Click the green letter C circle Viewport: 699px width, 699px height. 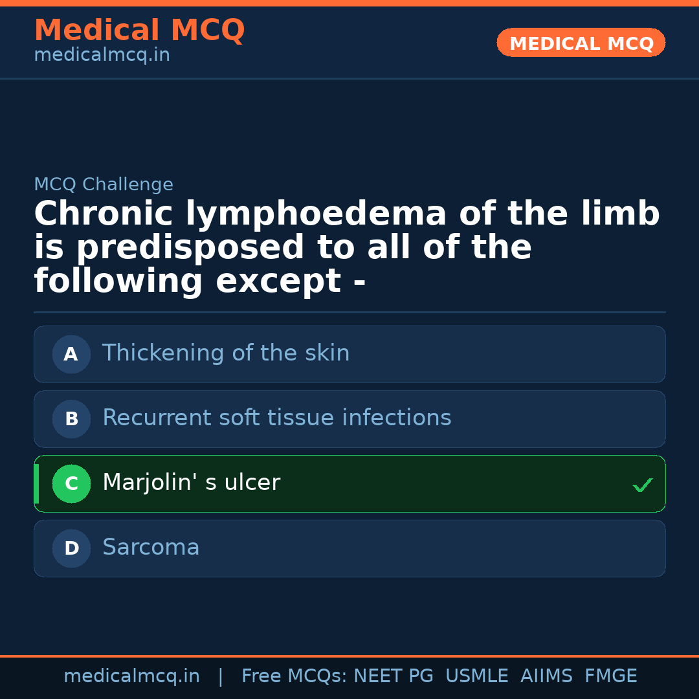point(71,483)
